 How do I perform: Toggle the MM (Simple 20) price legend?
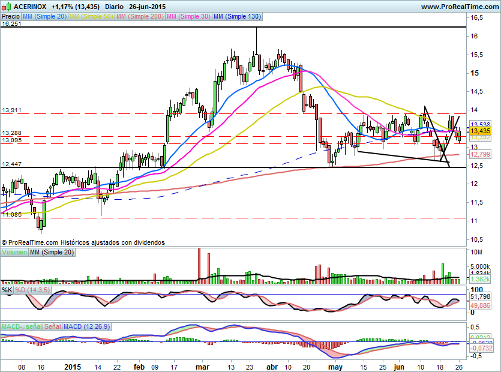(45, 16)
